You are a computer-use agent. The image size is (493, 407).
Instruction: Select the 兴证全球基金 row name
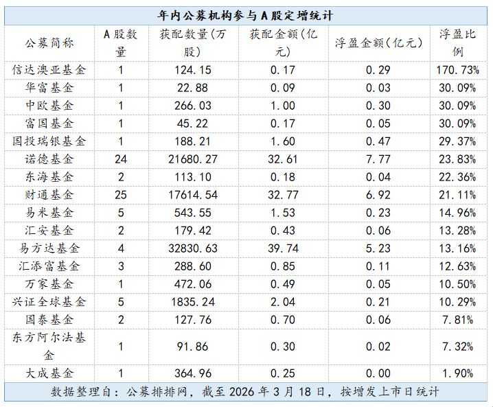(49, 303)
